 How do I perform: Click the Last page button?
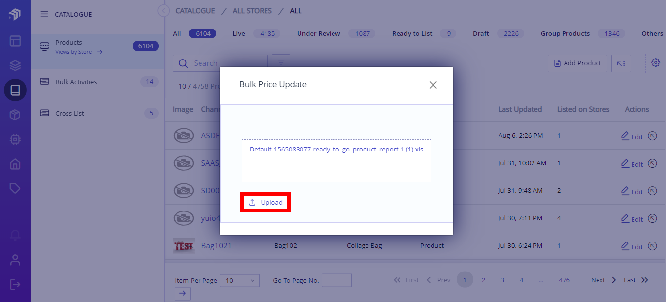(x=636, y=280)
